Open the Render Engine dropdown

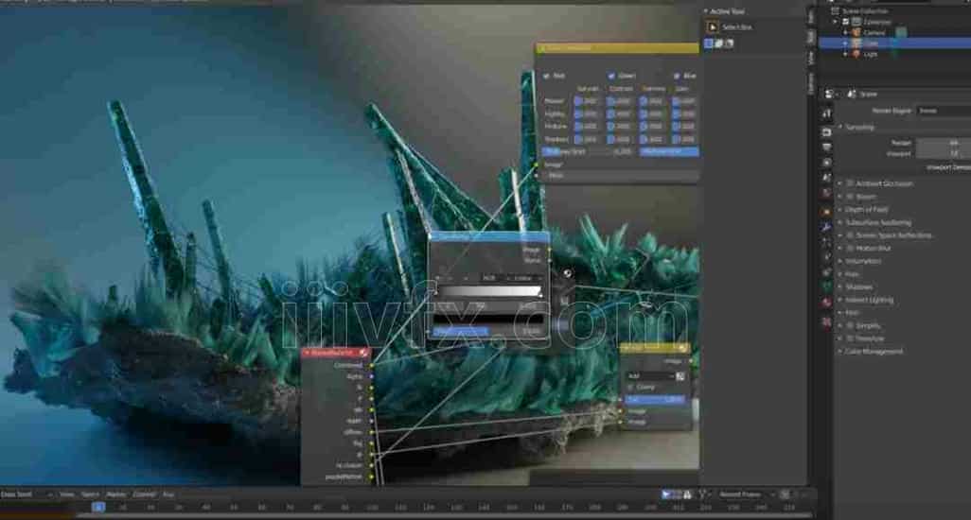944,111
